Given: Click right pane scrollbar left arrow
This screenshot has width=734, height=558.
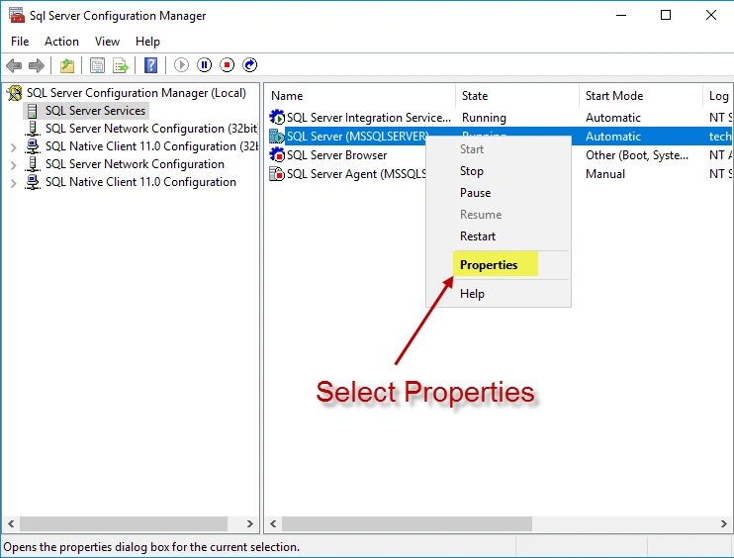Looking at the screenshot, I should pyautogui.click(x=273, y=523).
